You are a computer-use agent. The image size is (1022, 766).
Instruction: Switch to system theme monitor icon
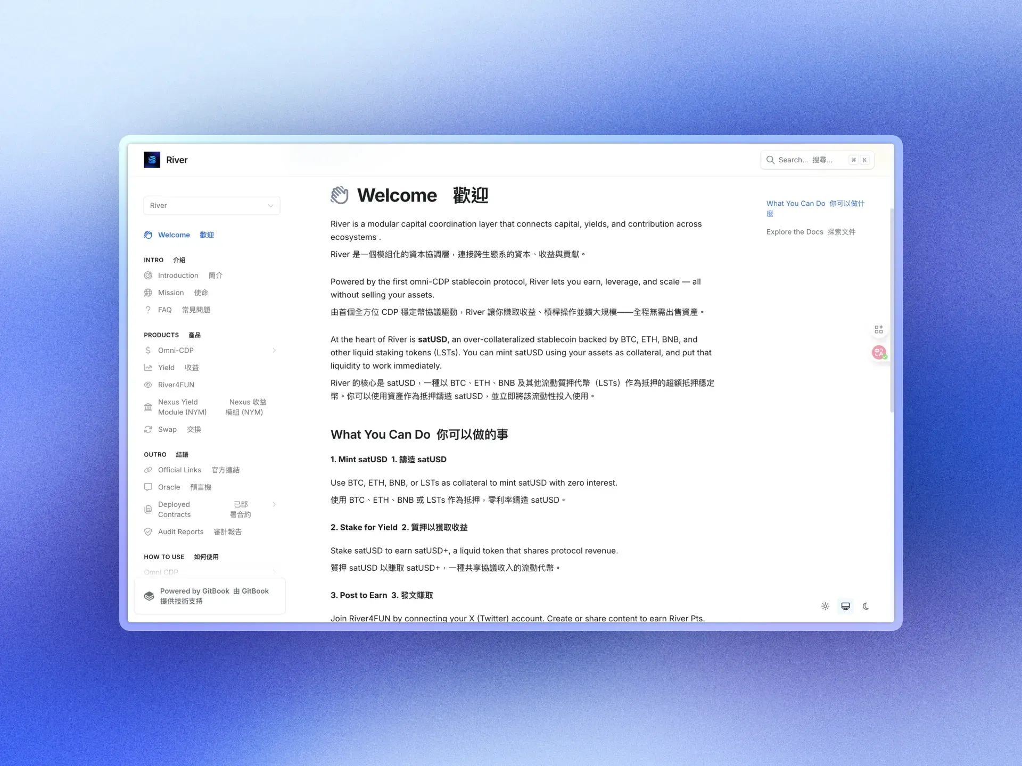845,606
